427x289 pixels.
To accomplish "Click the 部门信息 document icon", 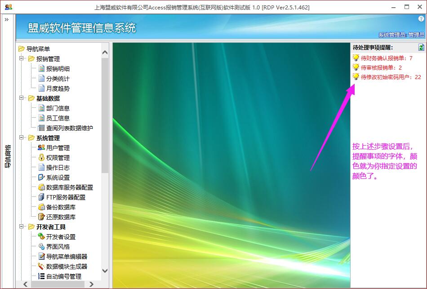I will coord(41,108).
